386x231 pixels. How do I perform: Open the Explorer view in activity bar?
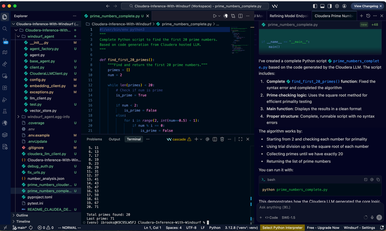(x=5, y=17)
